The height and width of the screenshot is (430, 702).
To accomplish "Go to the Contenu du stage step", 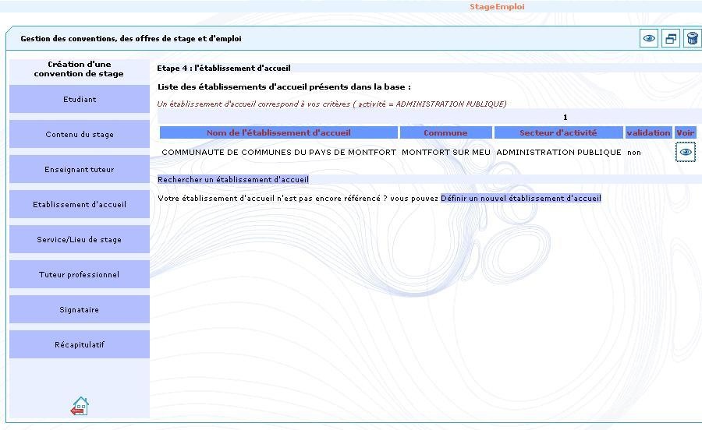I will [80, 135].
